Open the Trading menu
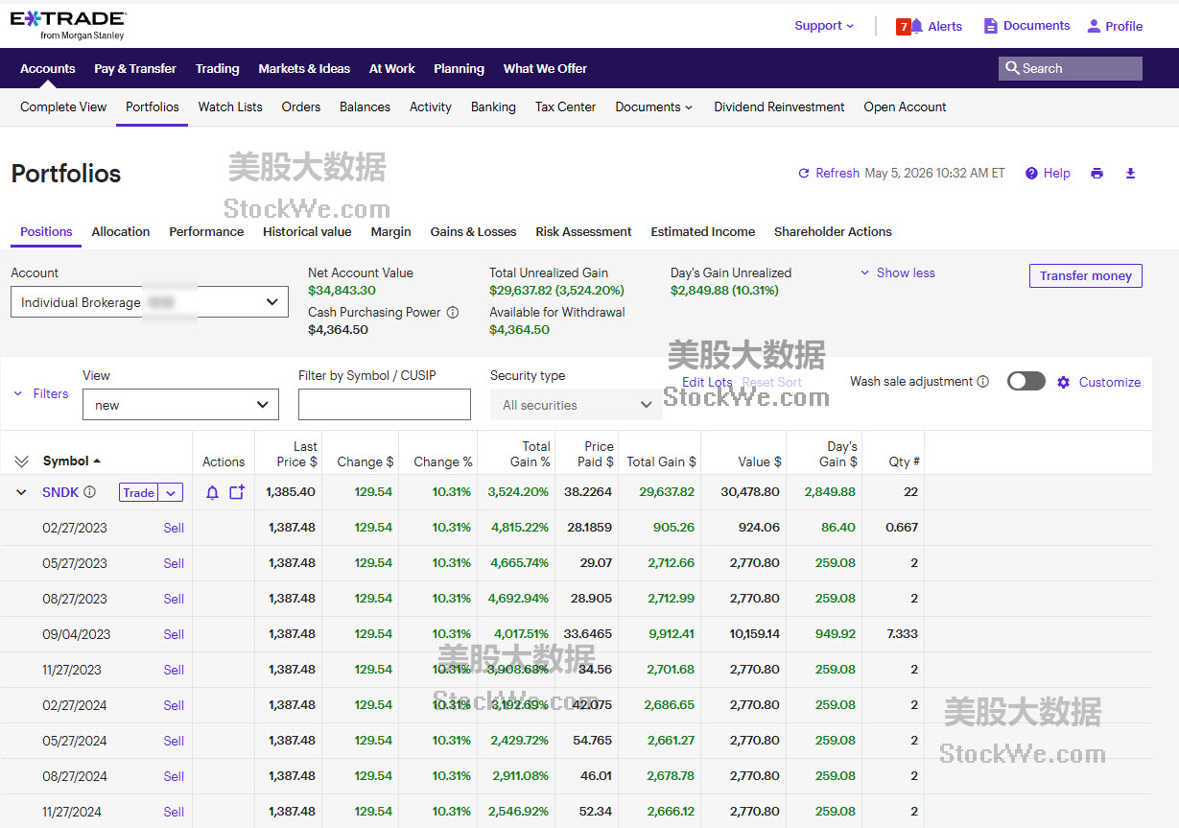1179x828 pixels. coord(218,69)
